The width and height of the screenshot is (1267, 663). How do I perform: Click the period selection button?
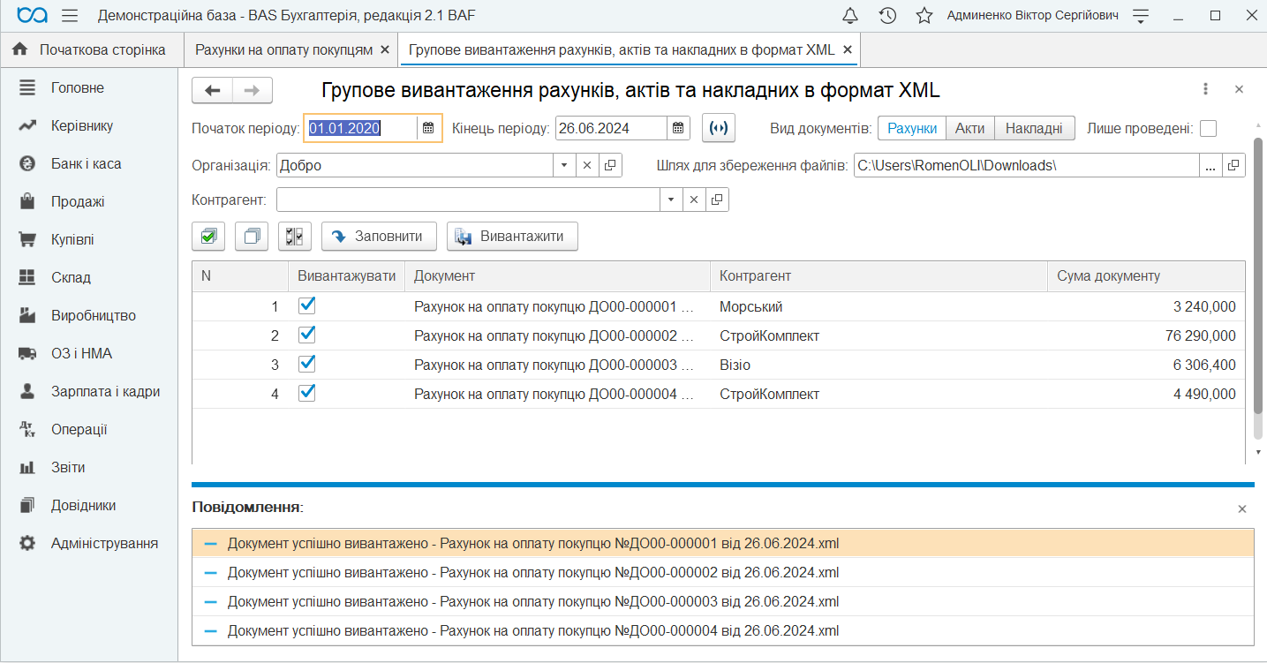[x=719, y=128]
